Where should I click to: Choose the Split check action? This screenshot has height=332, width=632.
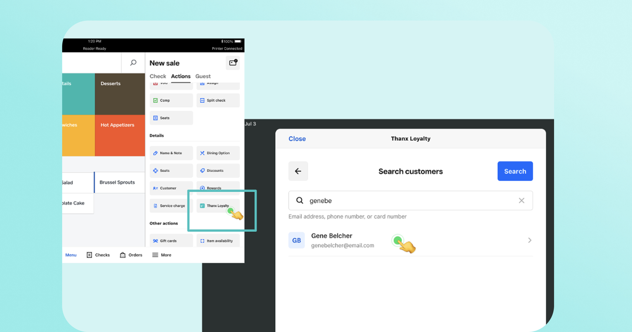[218, 100]
